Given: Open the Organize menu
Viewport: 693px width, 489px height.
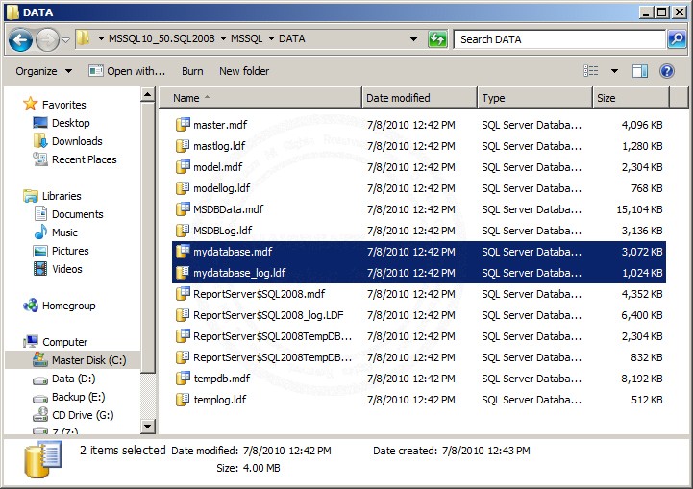Looking at the screenshot, I should (43, 71).
